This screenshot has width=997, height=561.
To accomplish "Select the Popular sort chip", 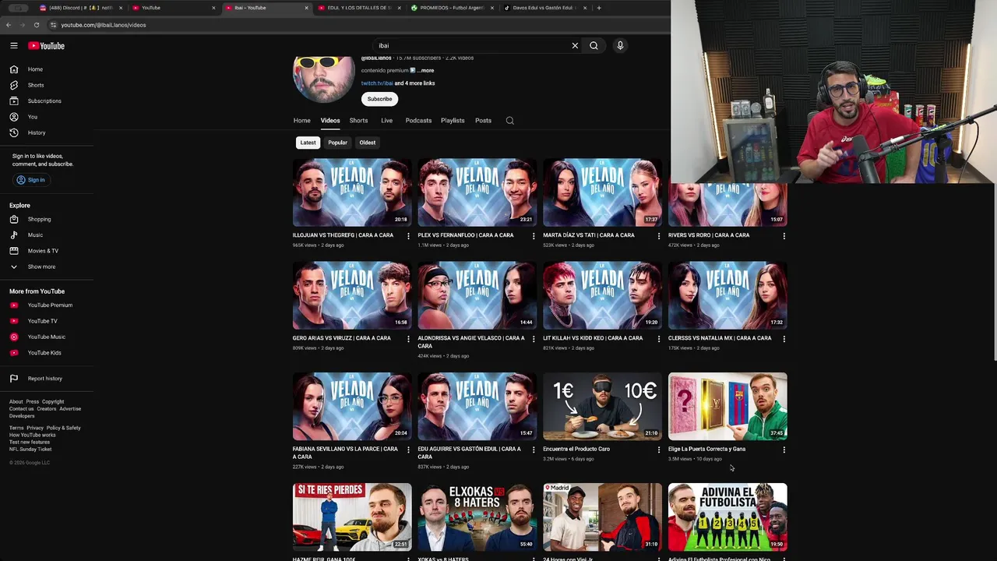I will click(337, 143).
